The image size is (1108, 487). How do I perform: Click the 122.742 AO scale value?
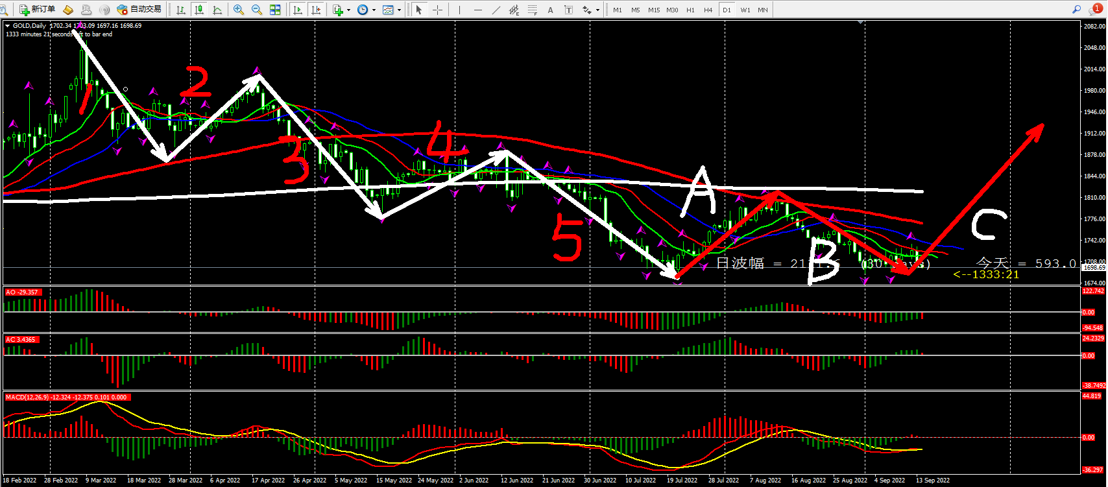(1094, 291)
